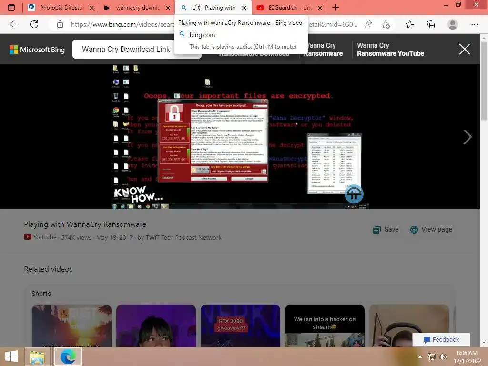Open the network tray icon
The width and height of the screenshot is (488, 366).
[432, 357]
